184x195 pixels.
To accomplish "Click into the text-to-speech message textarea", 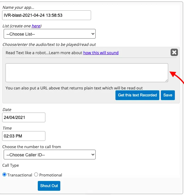I will pyautogui.click(x=87, y=73).
